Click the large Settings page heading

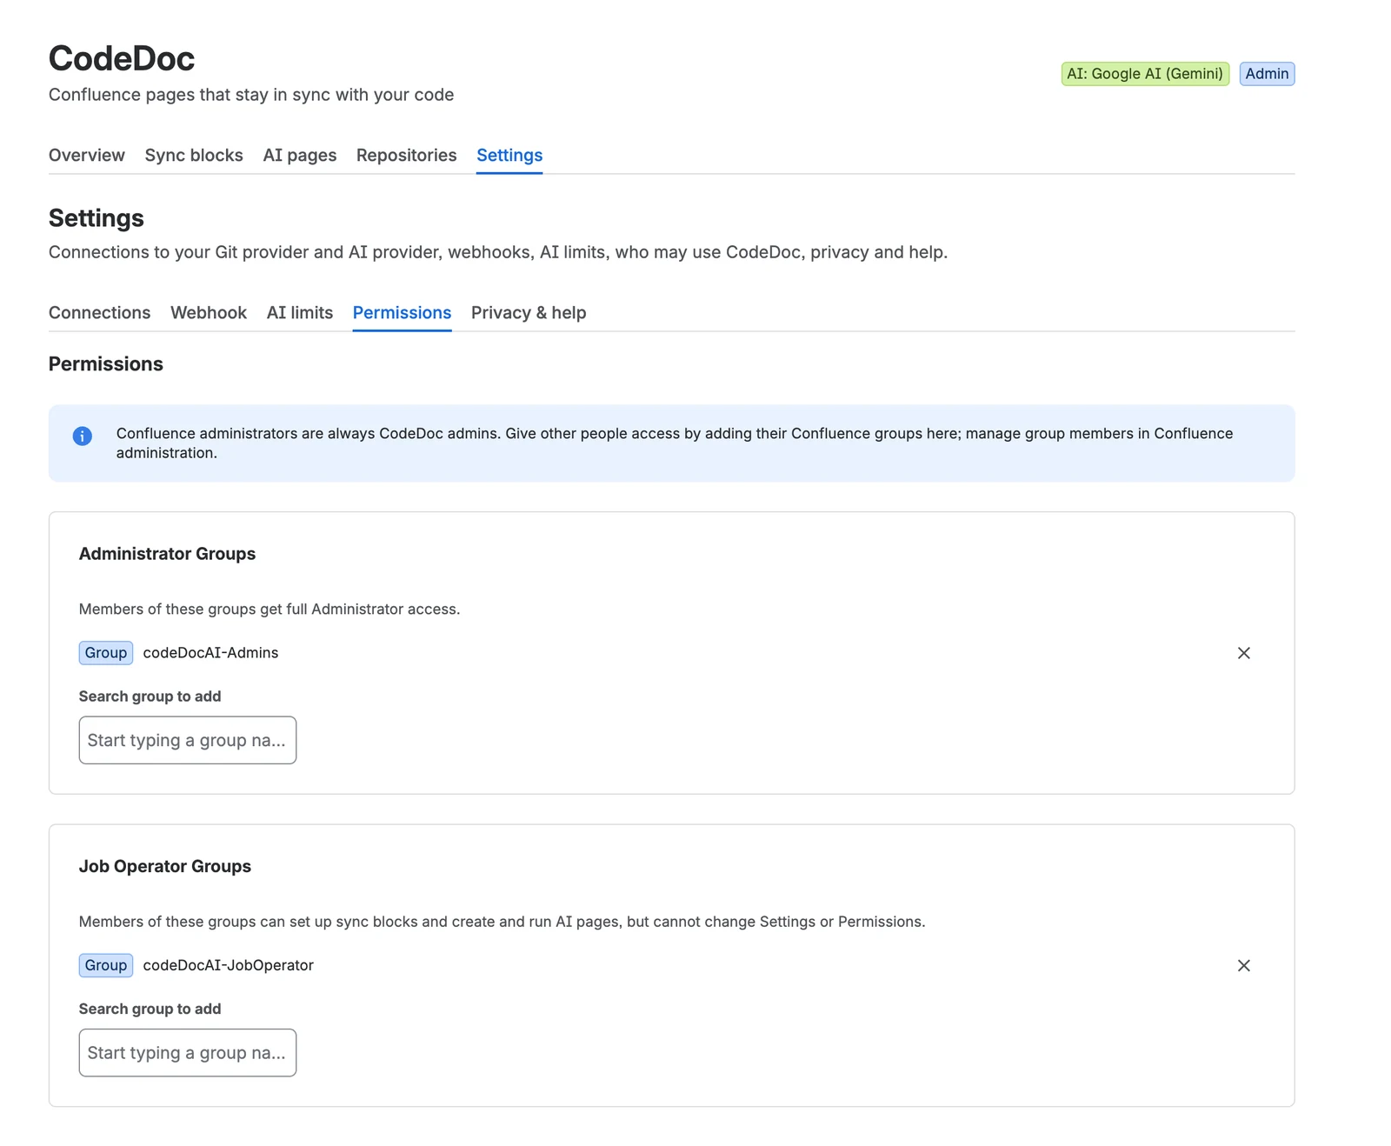(x=97, y=218)
